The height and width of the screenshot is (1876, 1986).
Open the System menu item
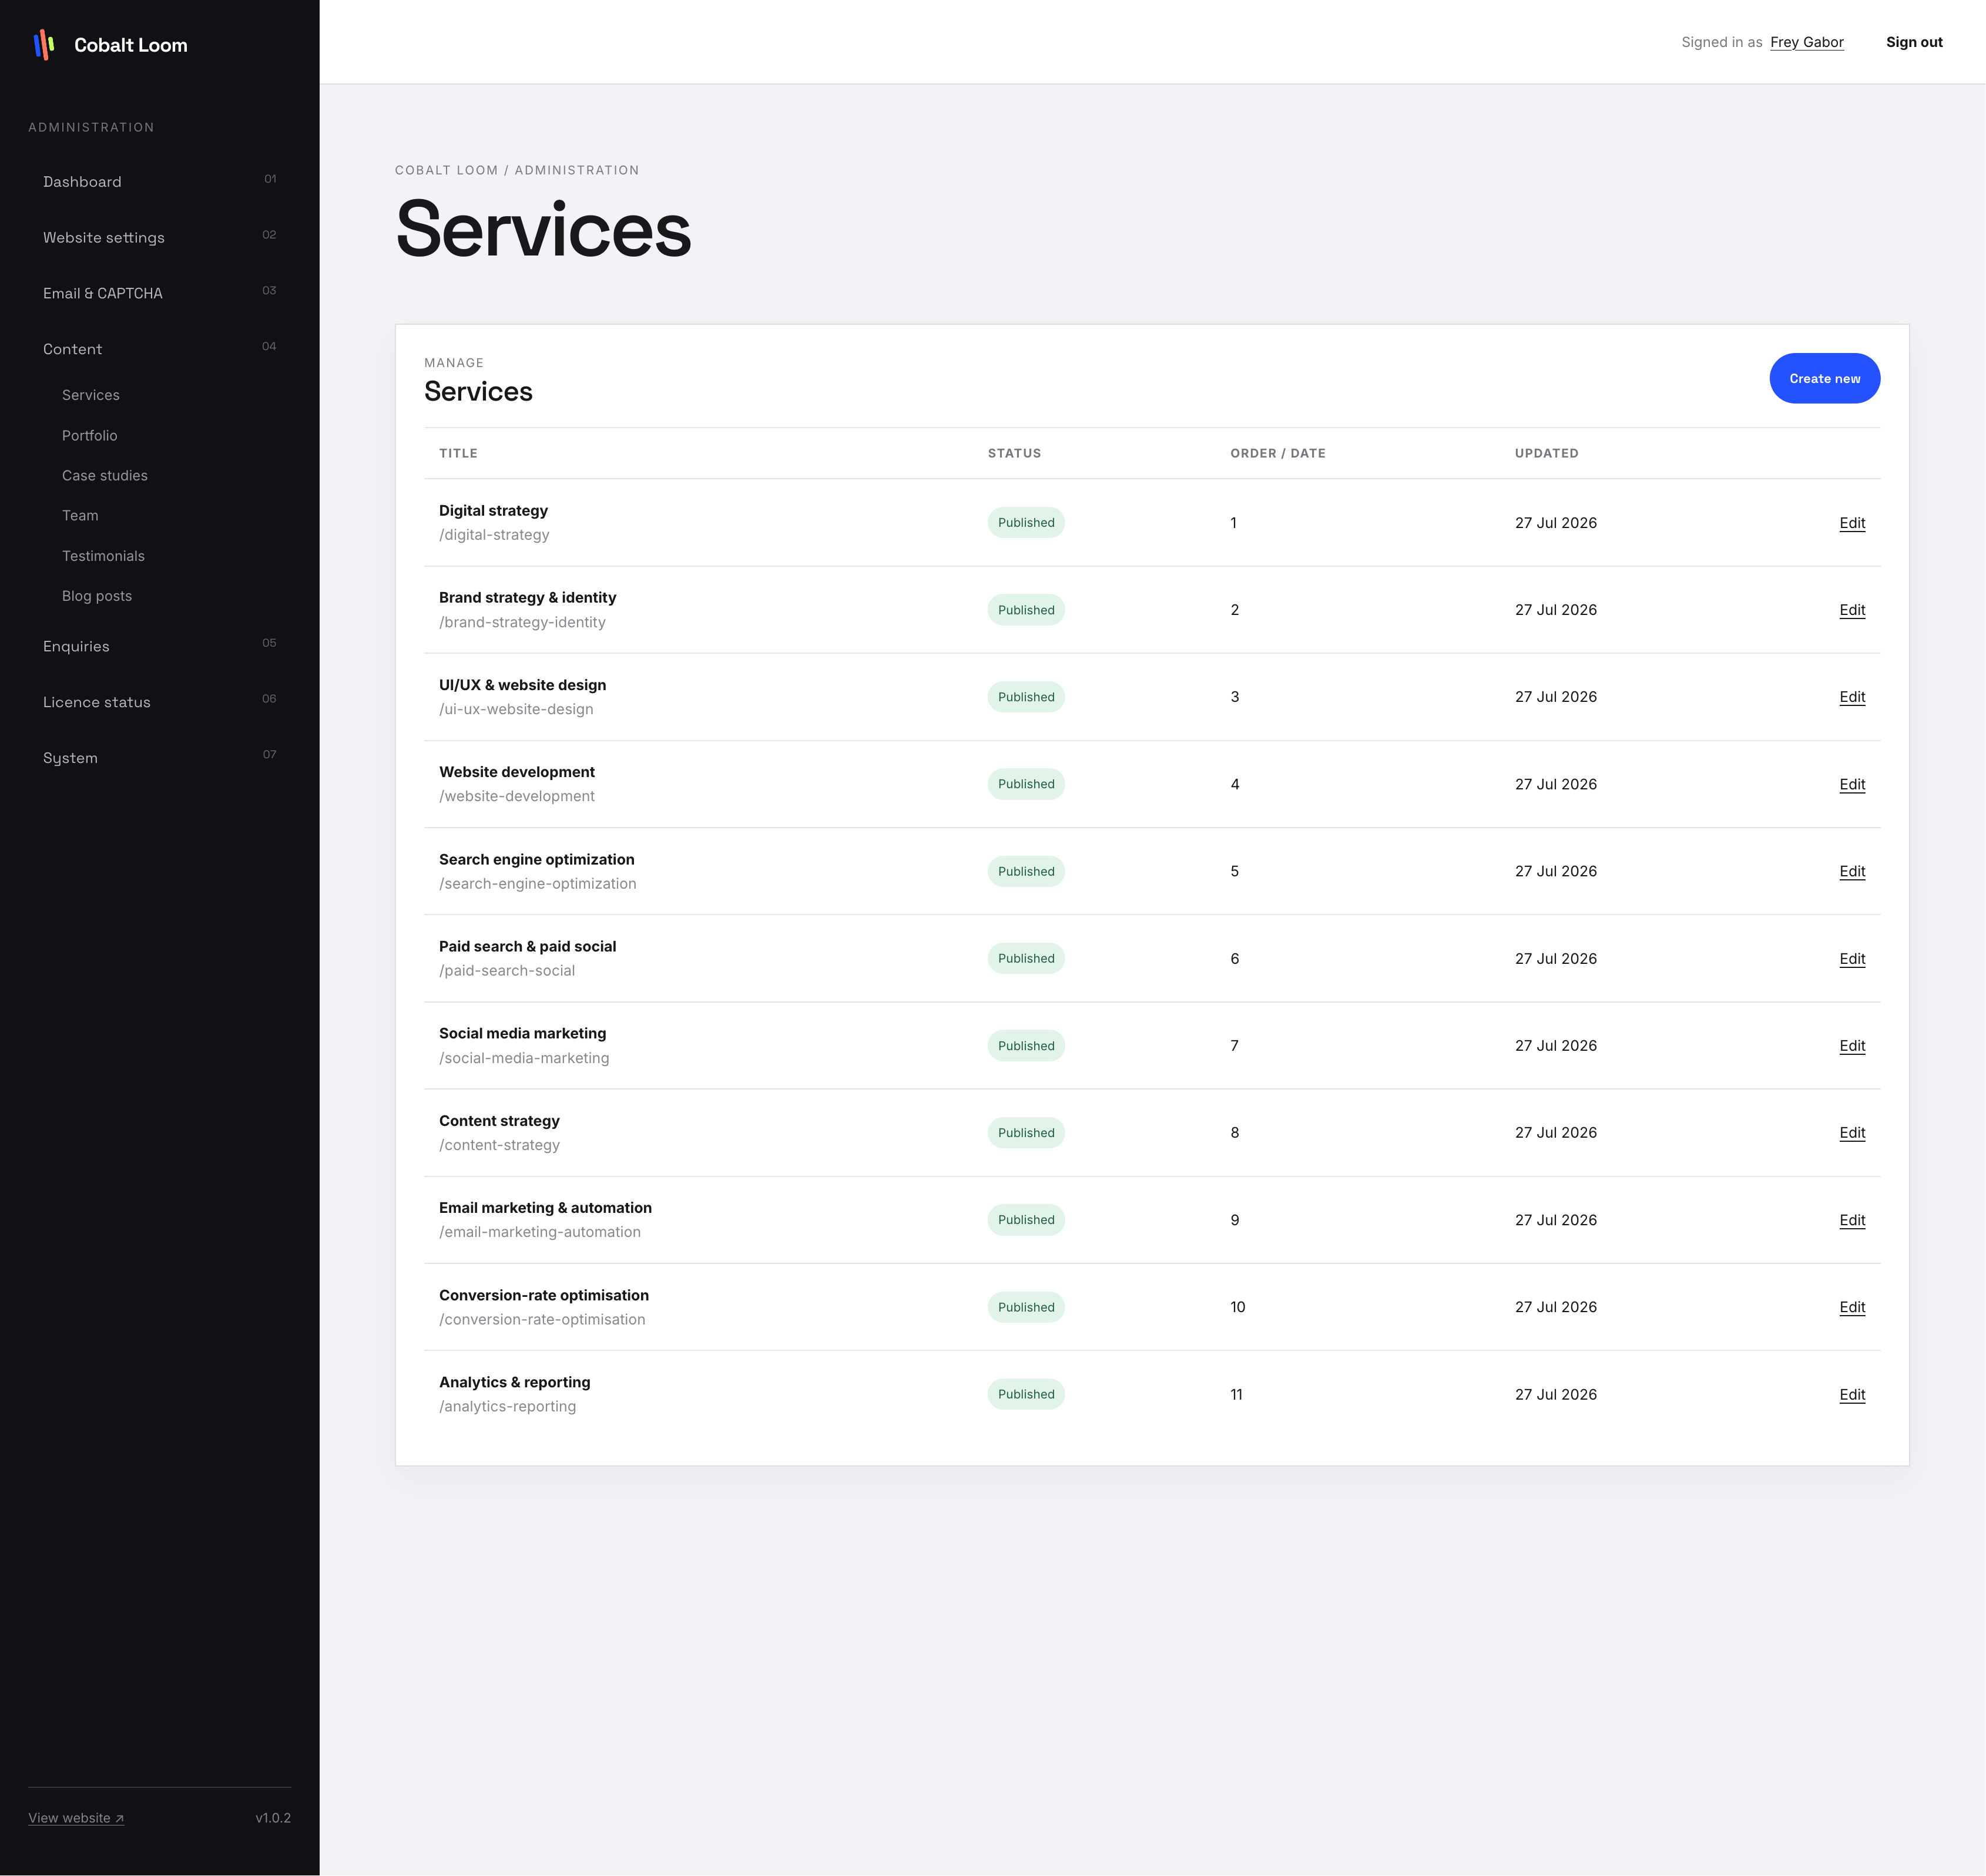click(x=159, y=758)
